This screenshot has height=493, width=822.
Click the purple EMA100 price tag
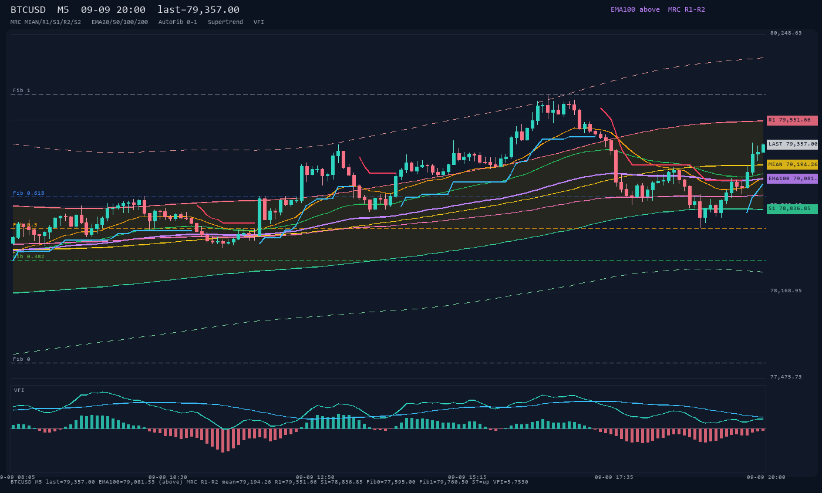click(792, 178)
